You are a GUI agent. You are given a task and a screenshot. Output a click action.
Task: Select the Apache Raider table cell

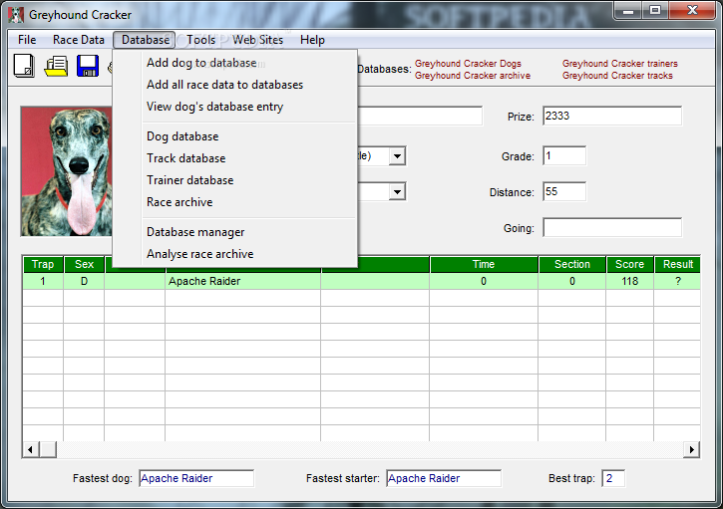pos(243,282)
